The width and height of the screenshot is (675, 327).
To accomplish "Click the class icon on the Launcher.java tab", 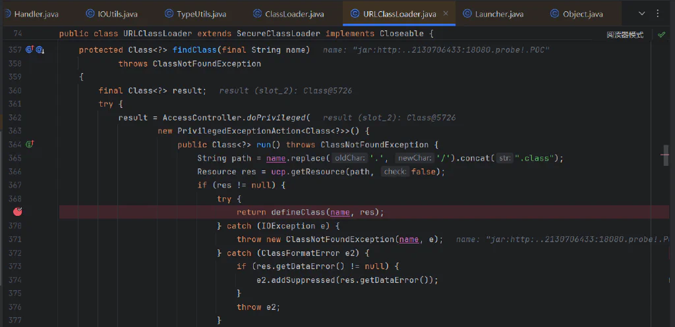I will (x=467, y=14).
